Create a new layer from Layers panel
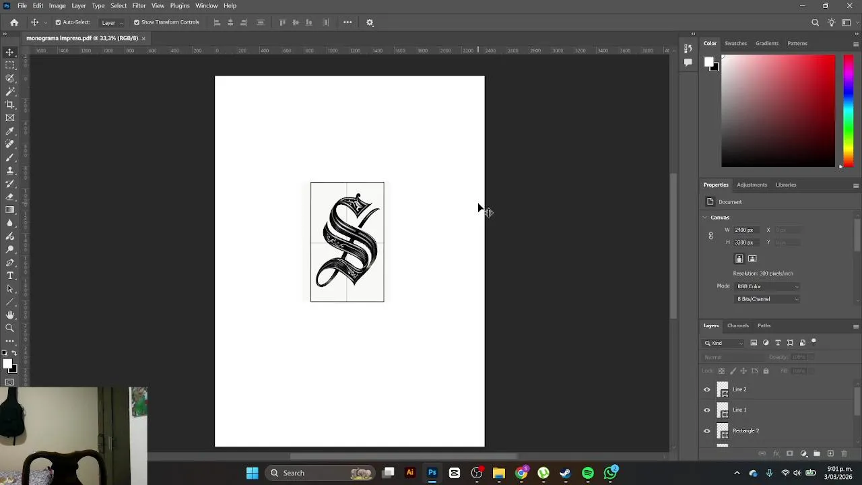This screenshot has height=485, width=862. (830, 453)
